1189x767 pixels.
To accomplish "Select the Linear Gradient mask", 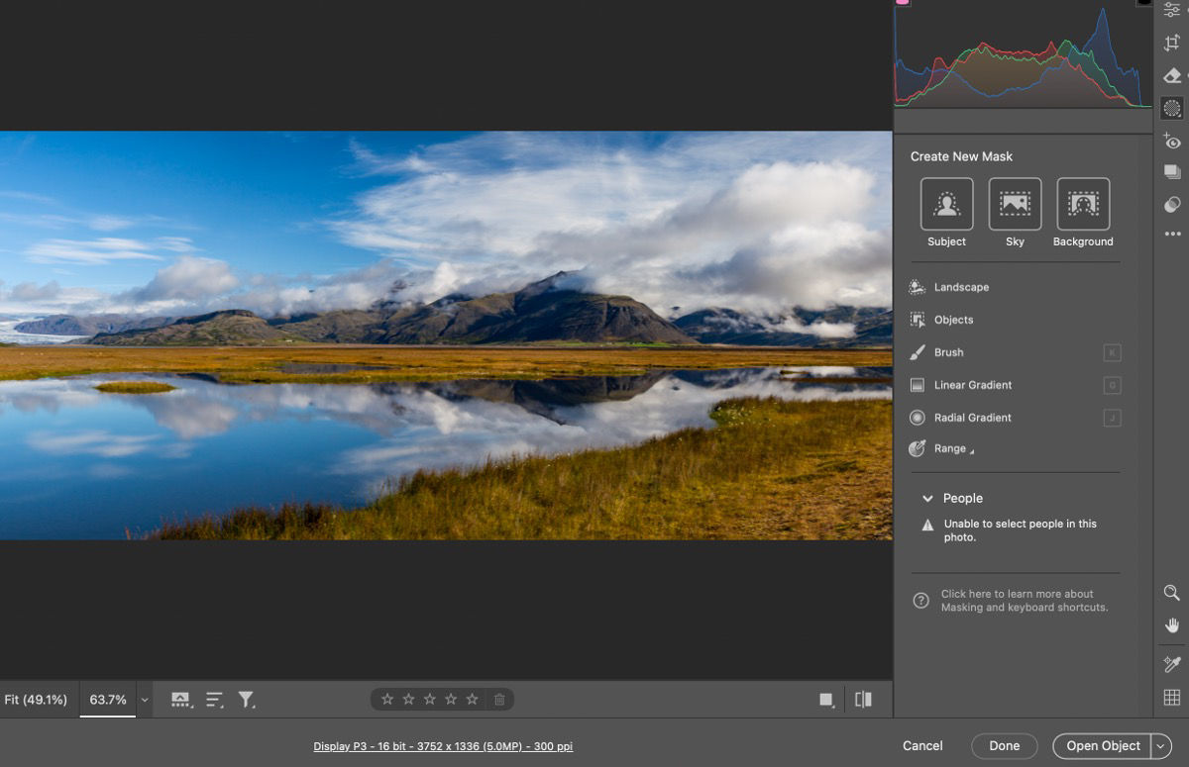I will (973, 385).
